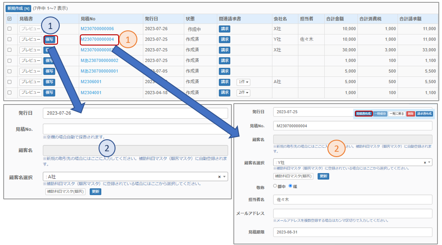
Task: Click 請求 button for row M2306001
Action: coord(224,82)
